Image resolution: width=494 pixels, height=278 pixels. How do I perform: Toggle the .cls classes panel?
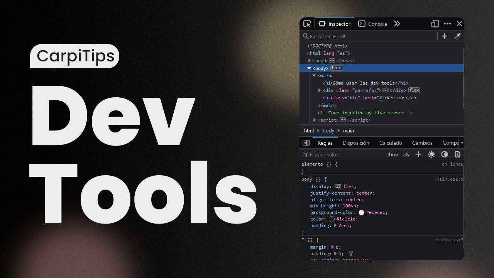(x=406, y=154)
